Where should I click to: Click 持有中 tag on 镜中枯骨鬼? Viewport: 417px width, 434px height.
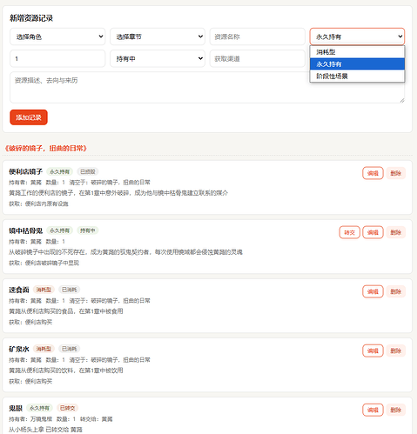pos(88,230)
